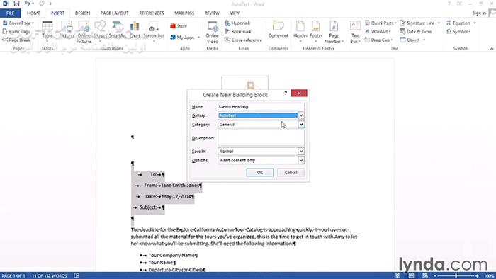Image resolution: width=496 pixels, height=279 pixels.
Task: Open the Object dropdown
Action: tap(424, 40)
